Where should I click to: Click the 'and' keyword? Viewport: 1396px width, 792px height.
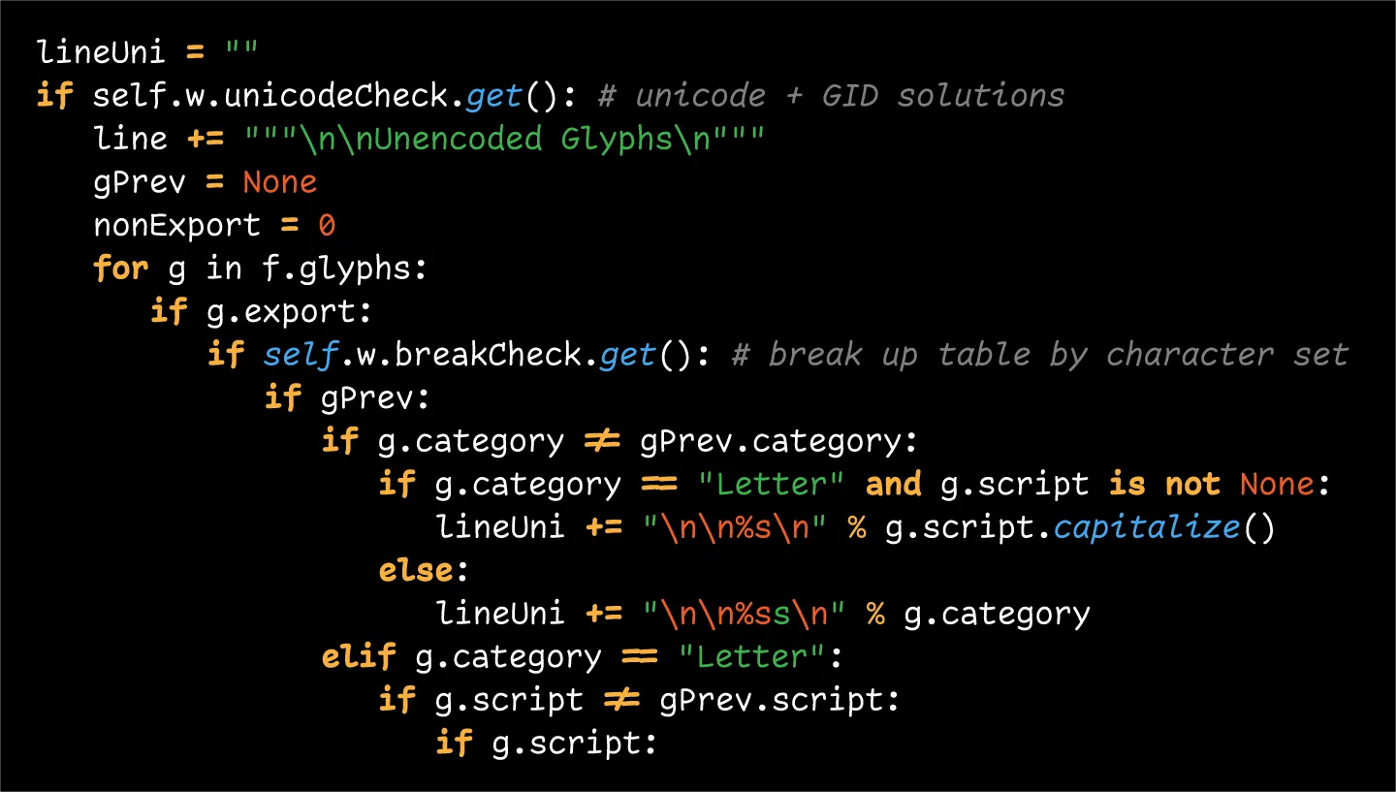point(893,484)
